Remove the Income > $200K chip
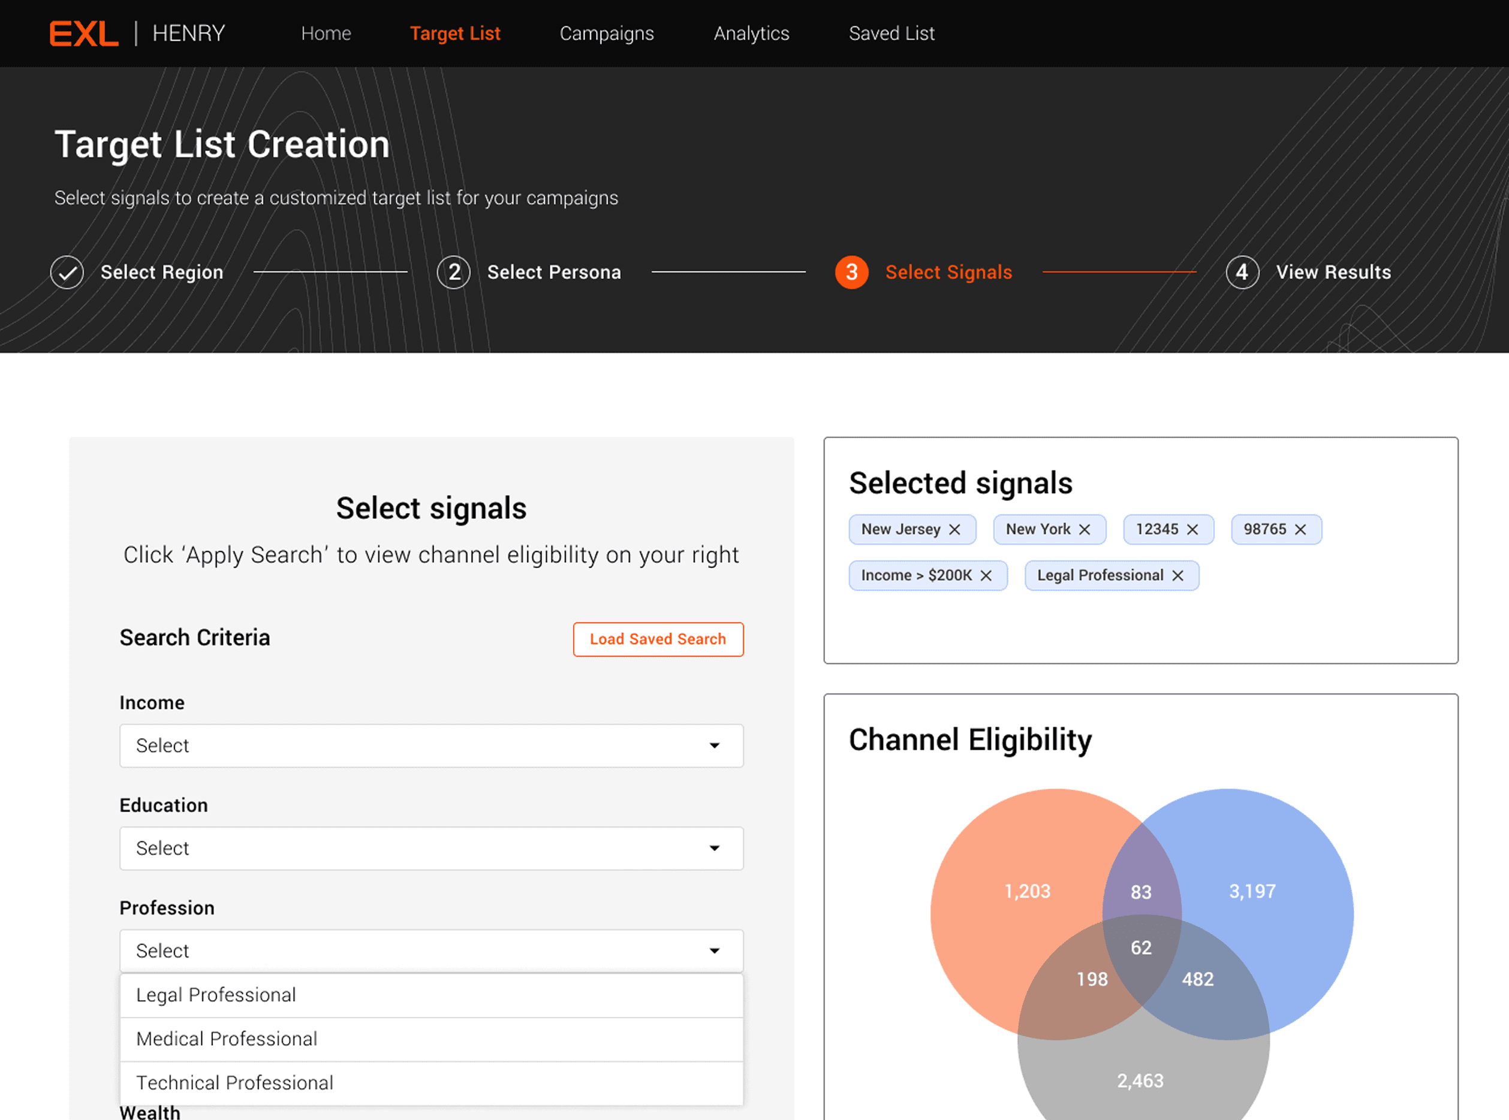This screenshot has width=1509, height=1120. pos(986,576)
